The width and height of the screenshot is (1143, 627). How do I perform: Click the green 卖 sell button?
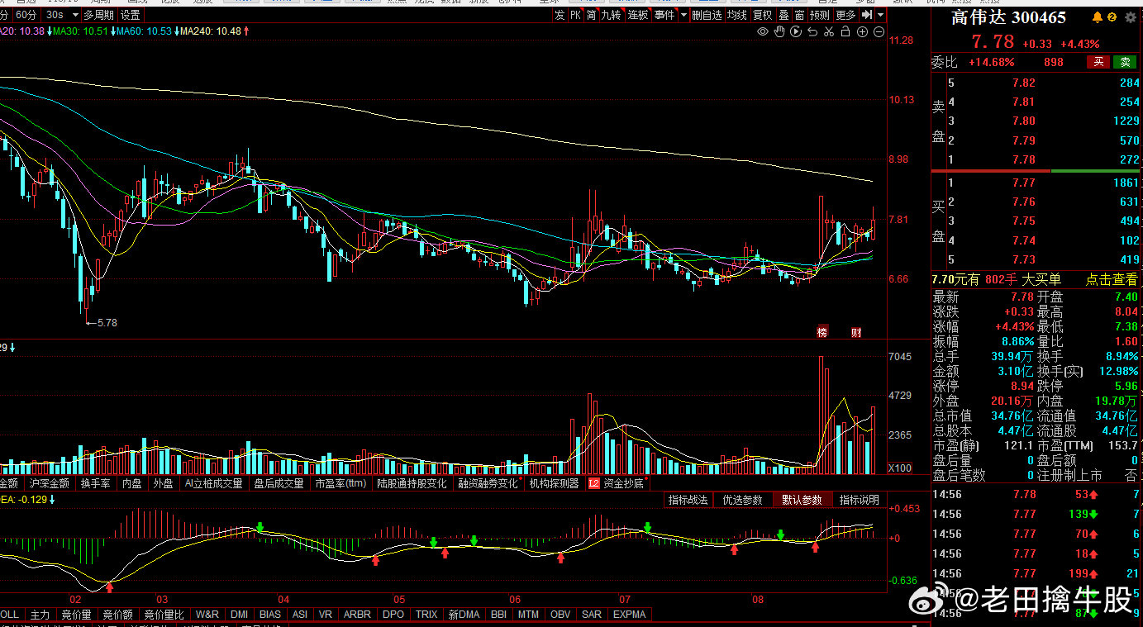point(1125,62)
